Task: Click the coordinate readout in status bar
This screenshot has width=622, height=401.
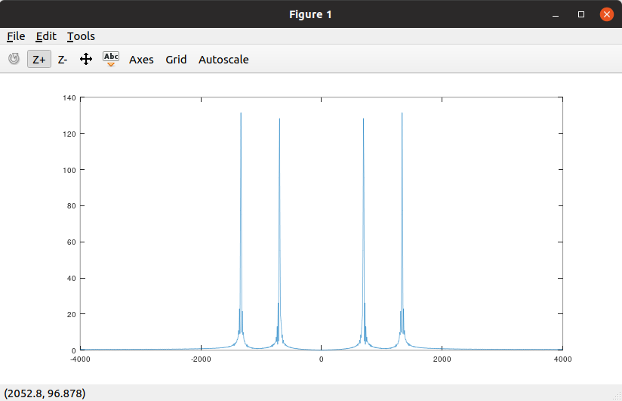Action: pos(45,393)
